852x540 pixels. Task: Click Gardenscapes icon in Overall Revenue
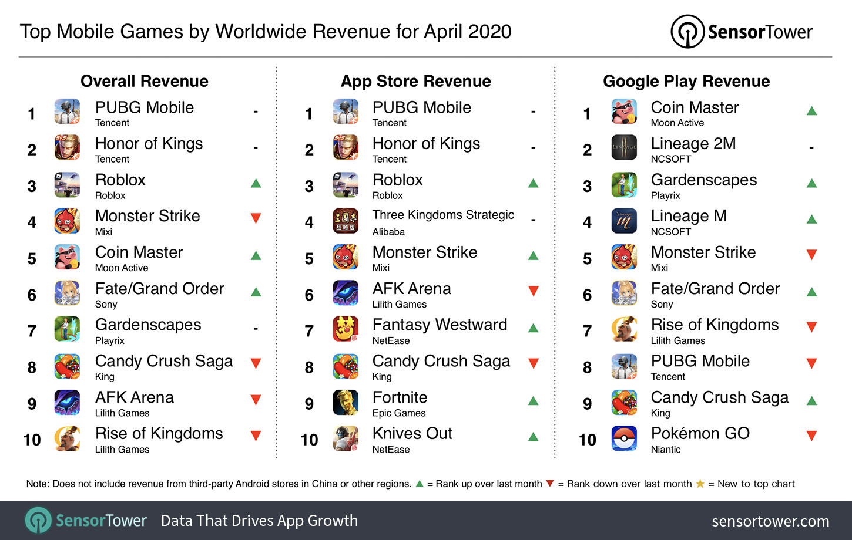[x=67, y=329]
